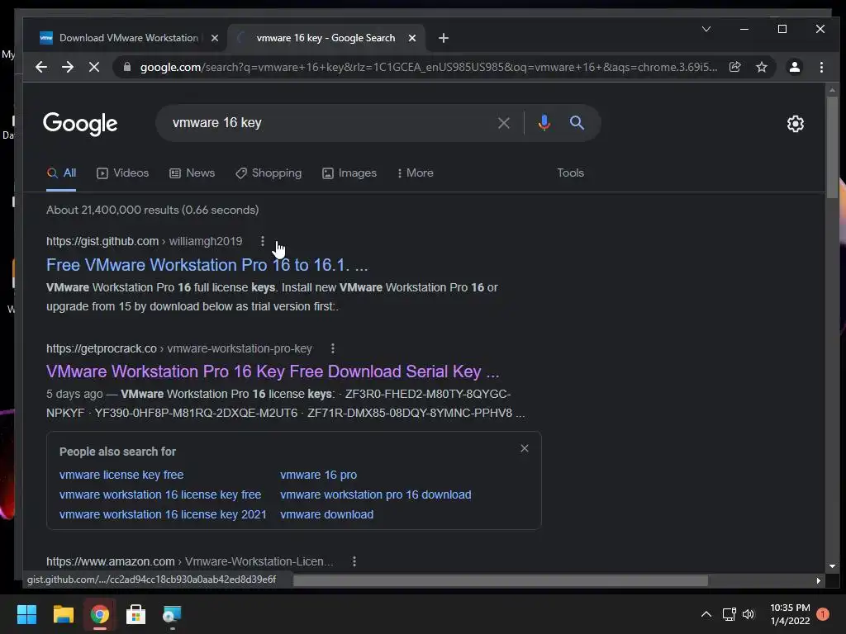Open the Windows Start menu

click(26, 614)
